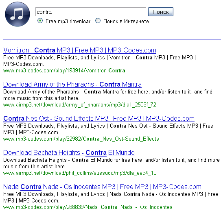Click URL www.airmp3.net/download/army_of_pharaohs/mp3/dla1_2503f_72
Viewport: 221px width, 213px height.
point(80,105)
